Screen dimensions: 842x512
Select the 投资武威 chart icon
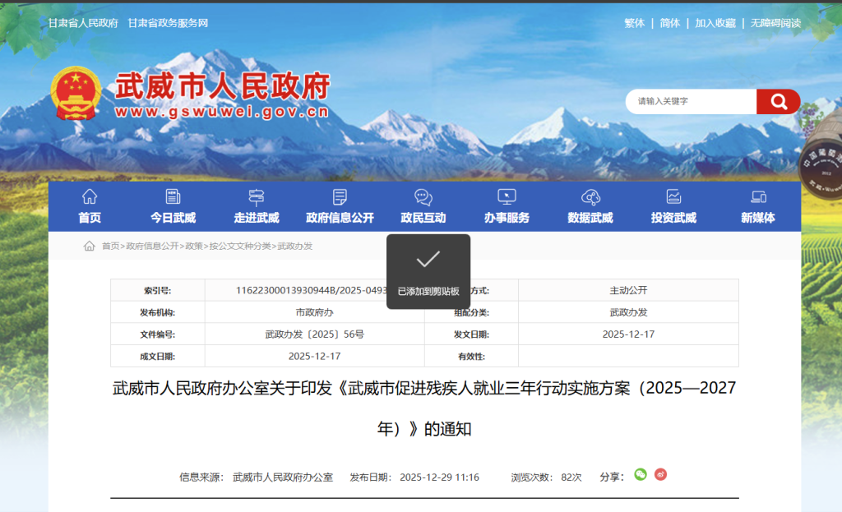point(674,197)
